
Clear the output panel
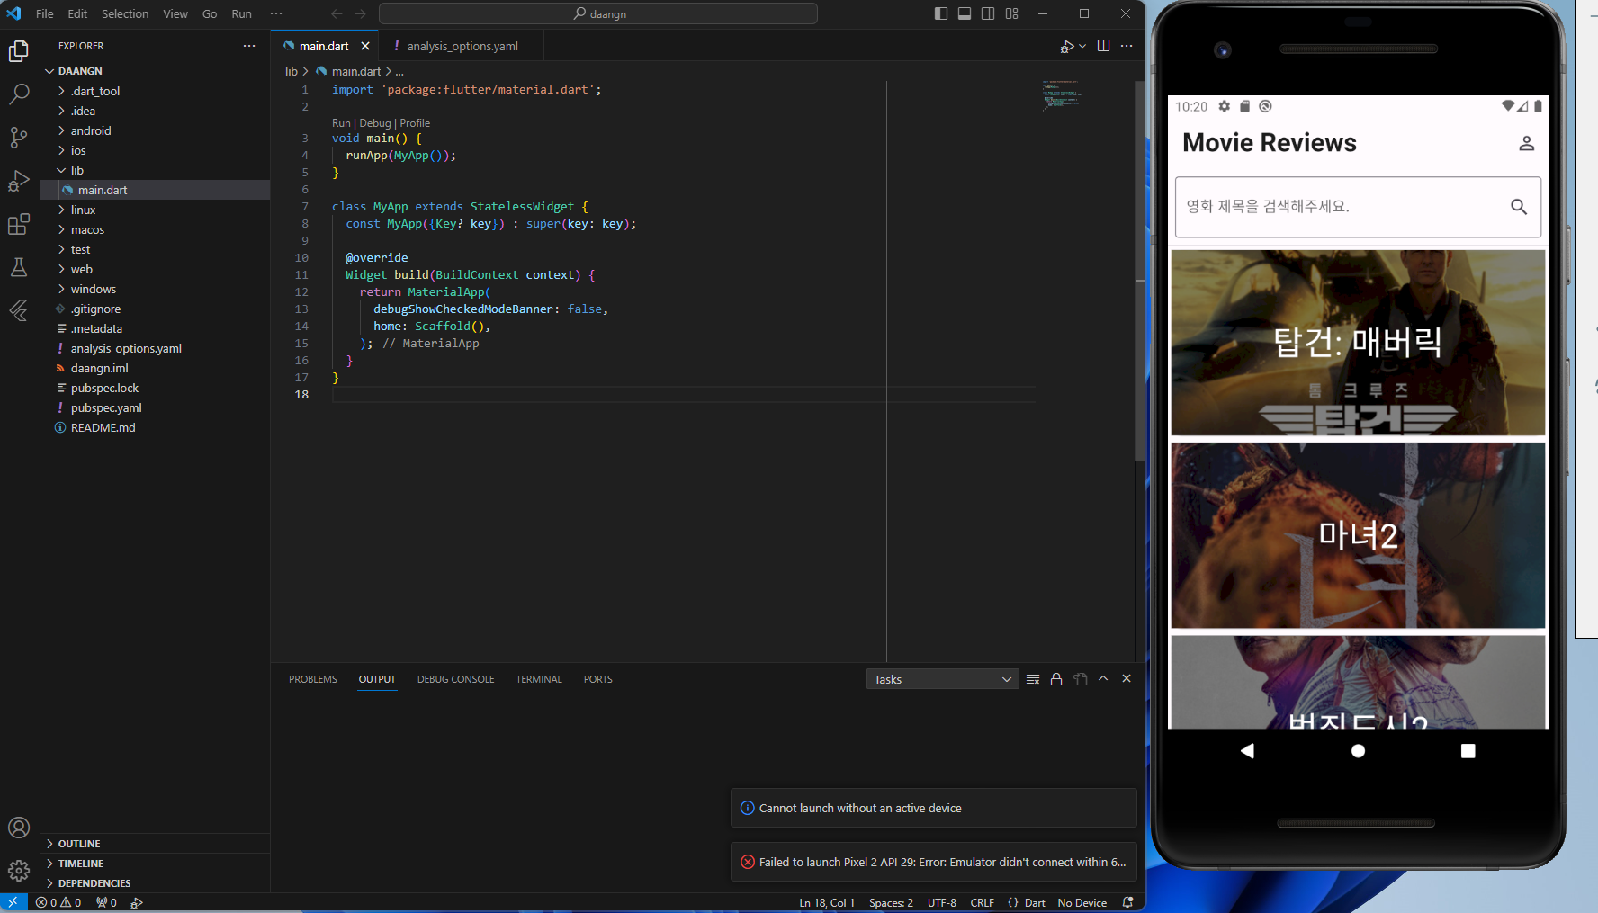click(1033, 679)
